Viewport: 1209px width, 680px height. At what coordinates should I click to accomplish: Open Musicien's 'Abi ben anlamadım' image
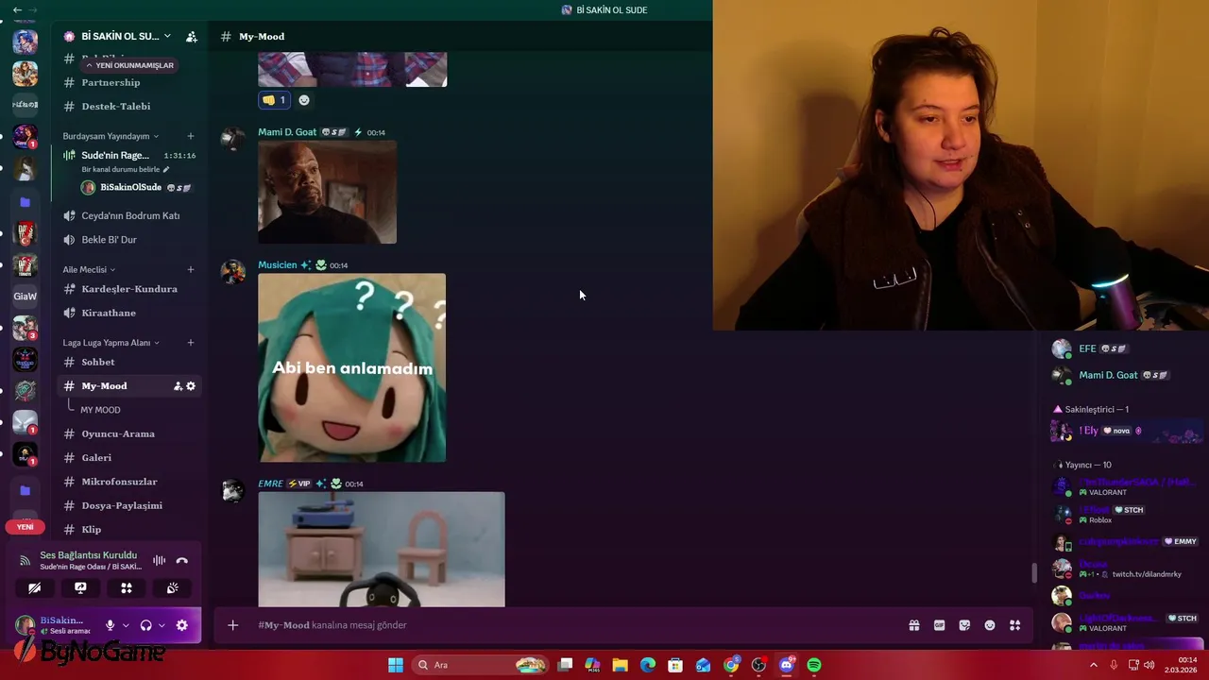[352, 368]
